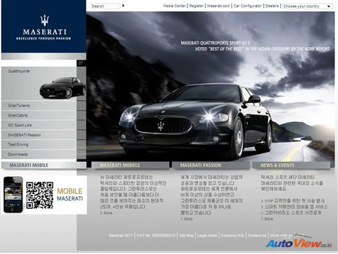Click More under News & Events
The image size is (338, 254).
click(x=267, y=219)
